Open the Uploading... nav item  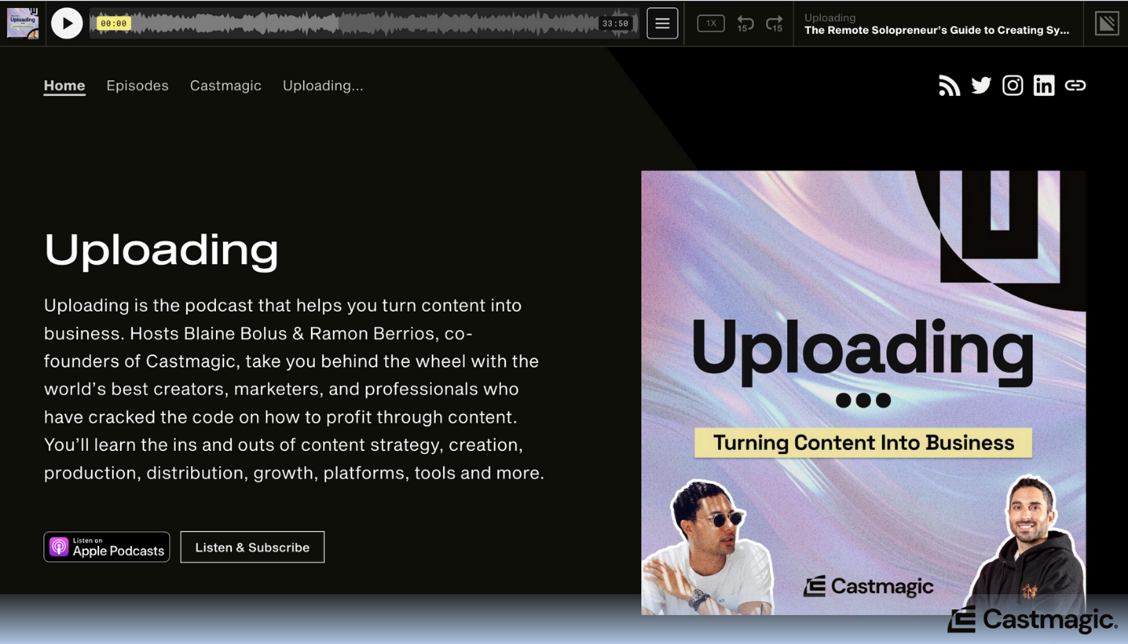(x=323, y=86)
